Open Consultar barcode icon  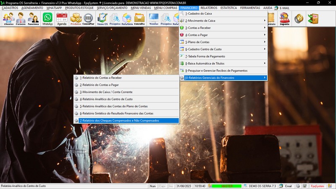tap(88, 19)
